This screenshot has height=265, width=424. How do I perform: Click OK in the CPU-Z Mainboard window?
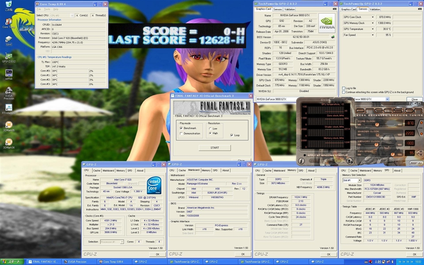(243, 254)
